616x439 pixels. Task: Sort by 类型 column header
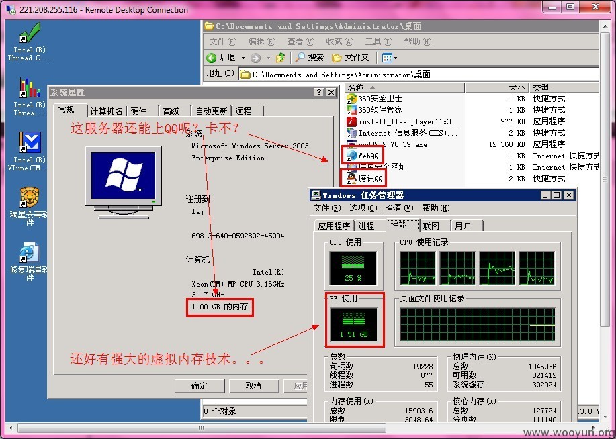tap(564, 87)
